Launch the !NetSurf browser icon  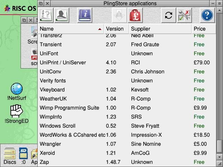tap(16, 89)
